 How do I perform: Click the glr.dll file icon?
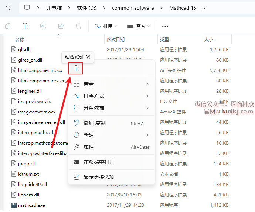click(14, 49)
